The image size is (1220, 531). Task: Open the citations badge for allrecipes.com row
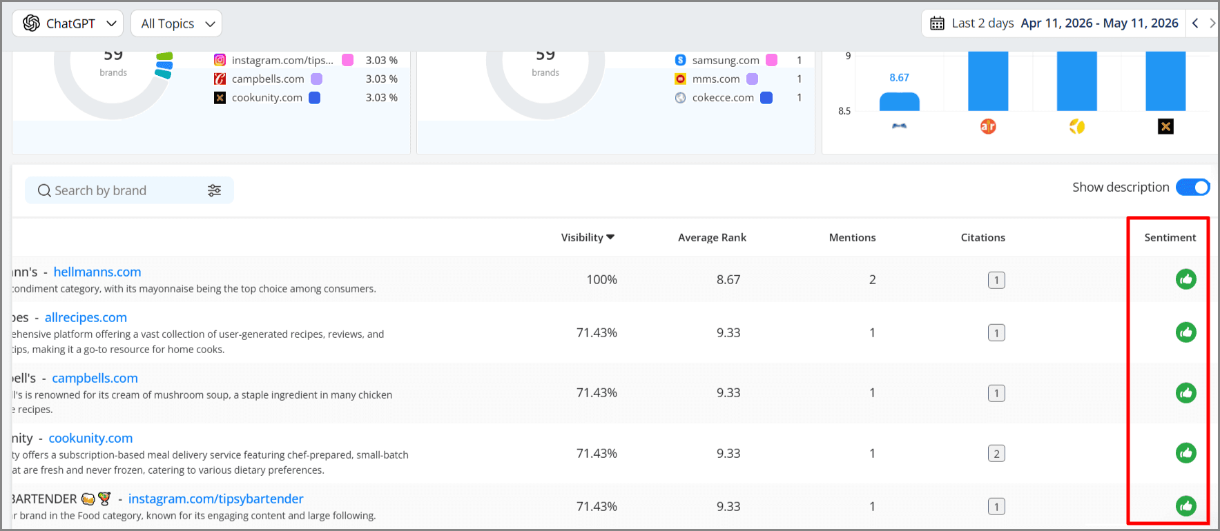click(996, 333)
